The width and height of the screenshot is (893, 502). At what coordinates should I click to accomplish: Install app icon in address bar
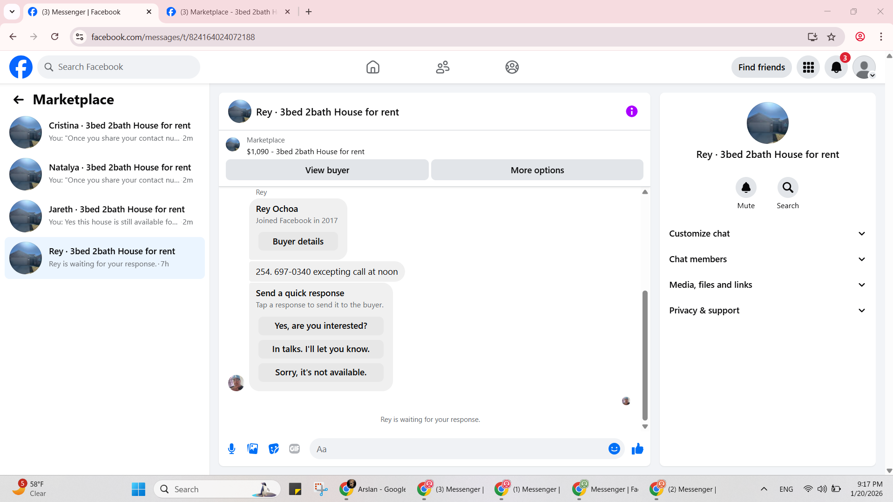click(x=812, y=37)
